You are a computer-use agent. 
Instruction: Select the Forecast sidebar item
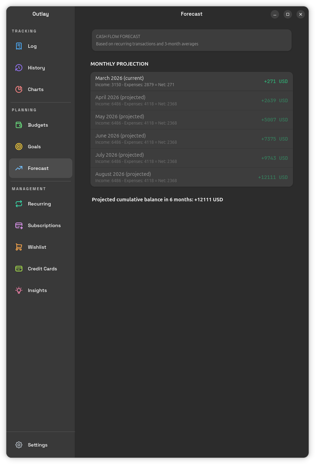pyautogui.click(x=41, y=168)
